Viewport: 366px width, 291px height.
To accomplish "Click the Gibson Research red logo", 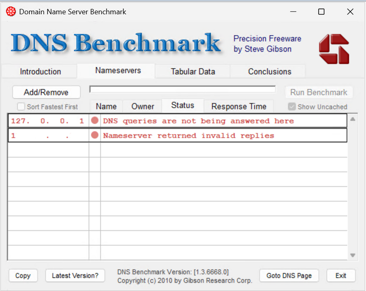I will click(334, 49).
